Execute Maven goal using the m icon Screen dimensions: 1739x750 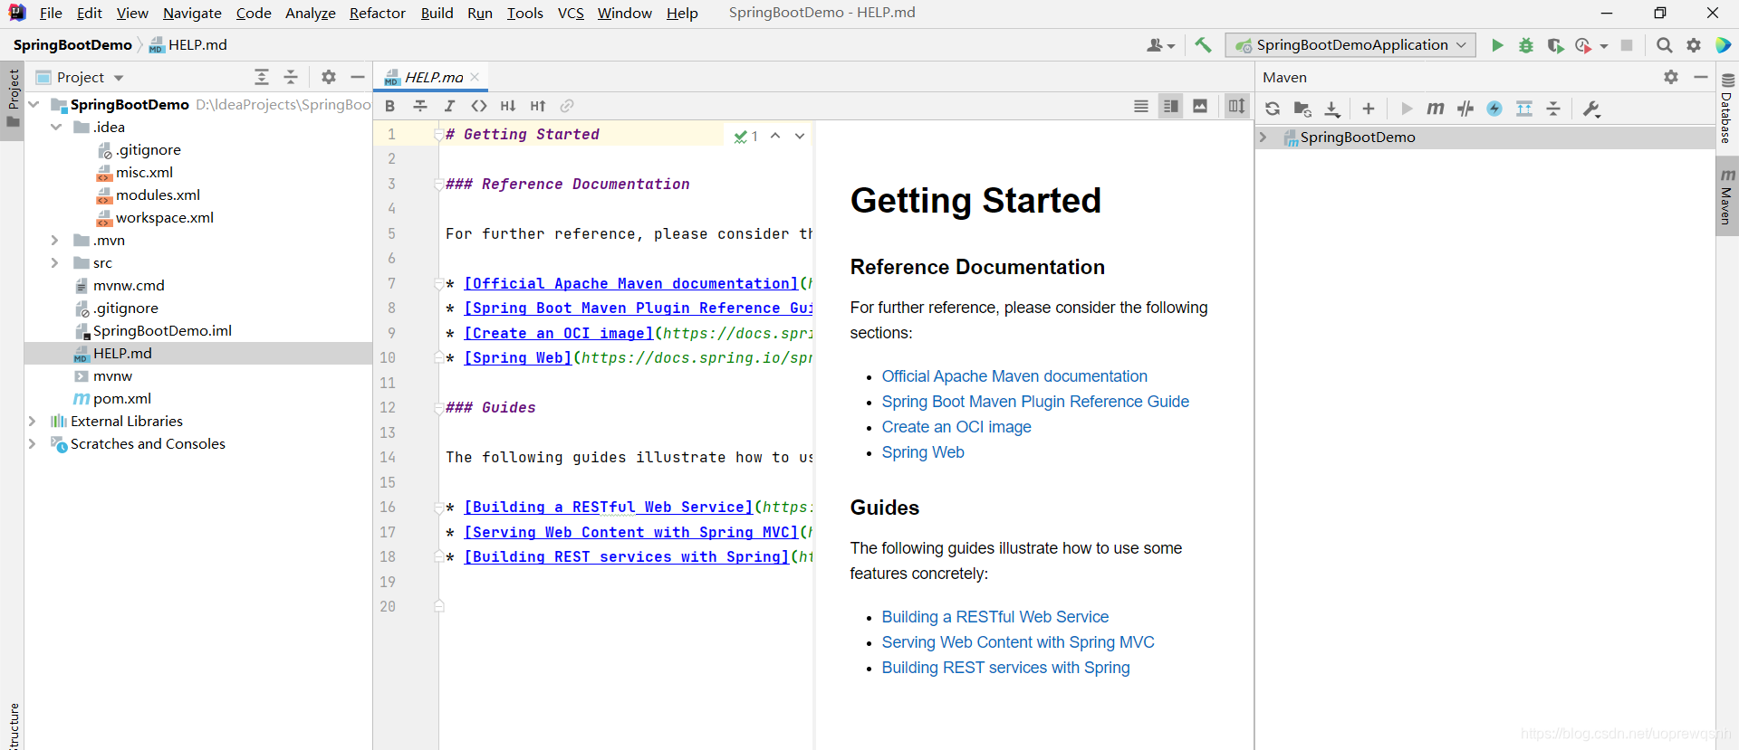coord(1436,109)
